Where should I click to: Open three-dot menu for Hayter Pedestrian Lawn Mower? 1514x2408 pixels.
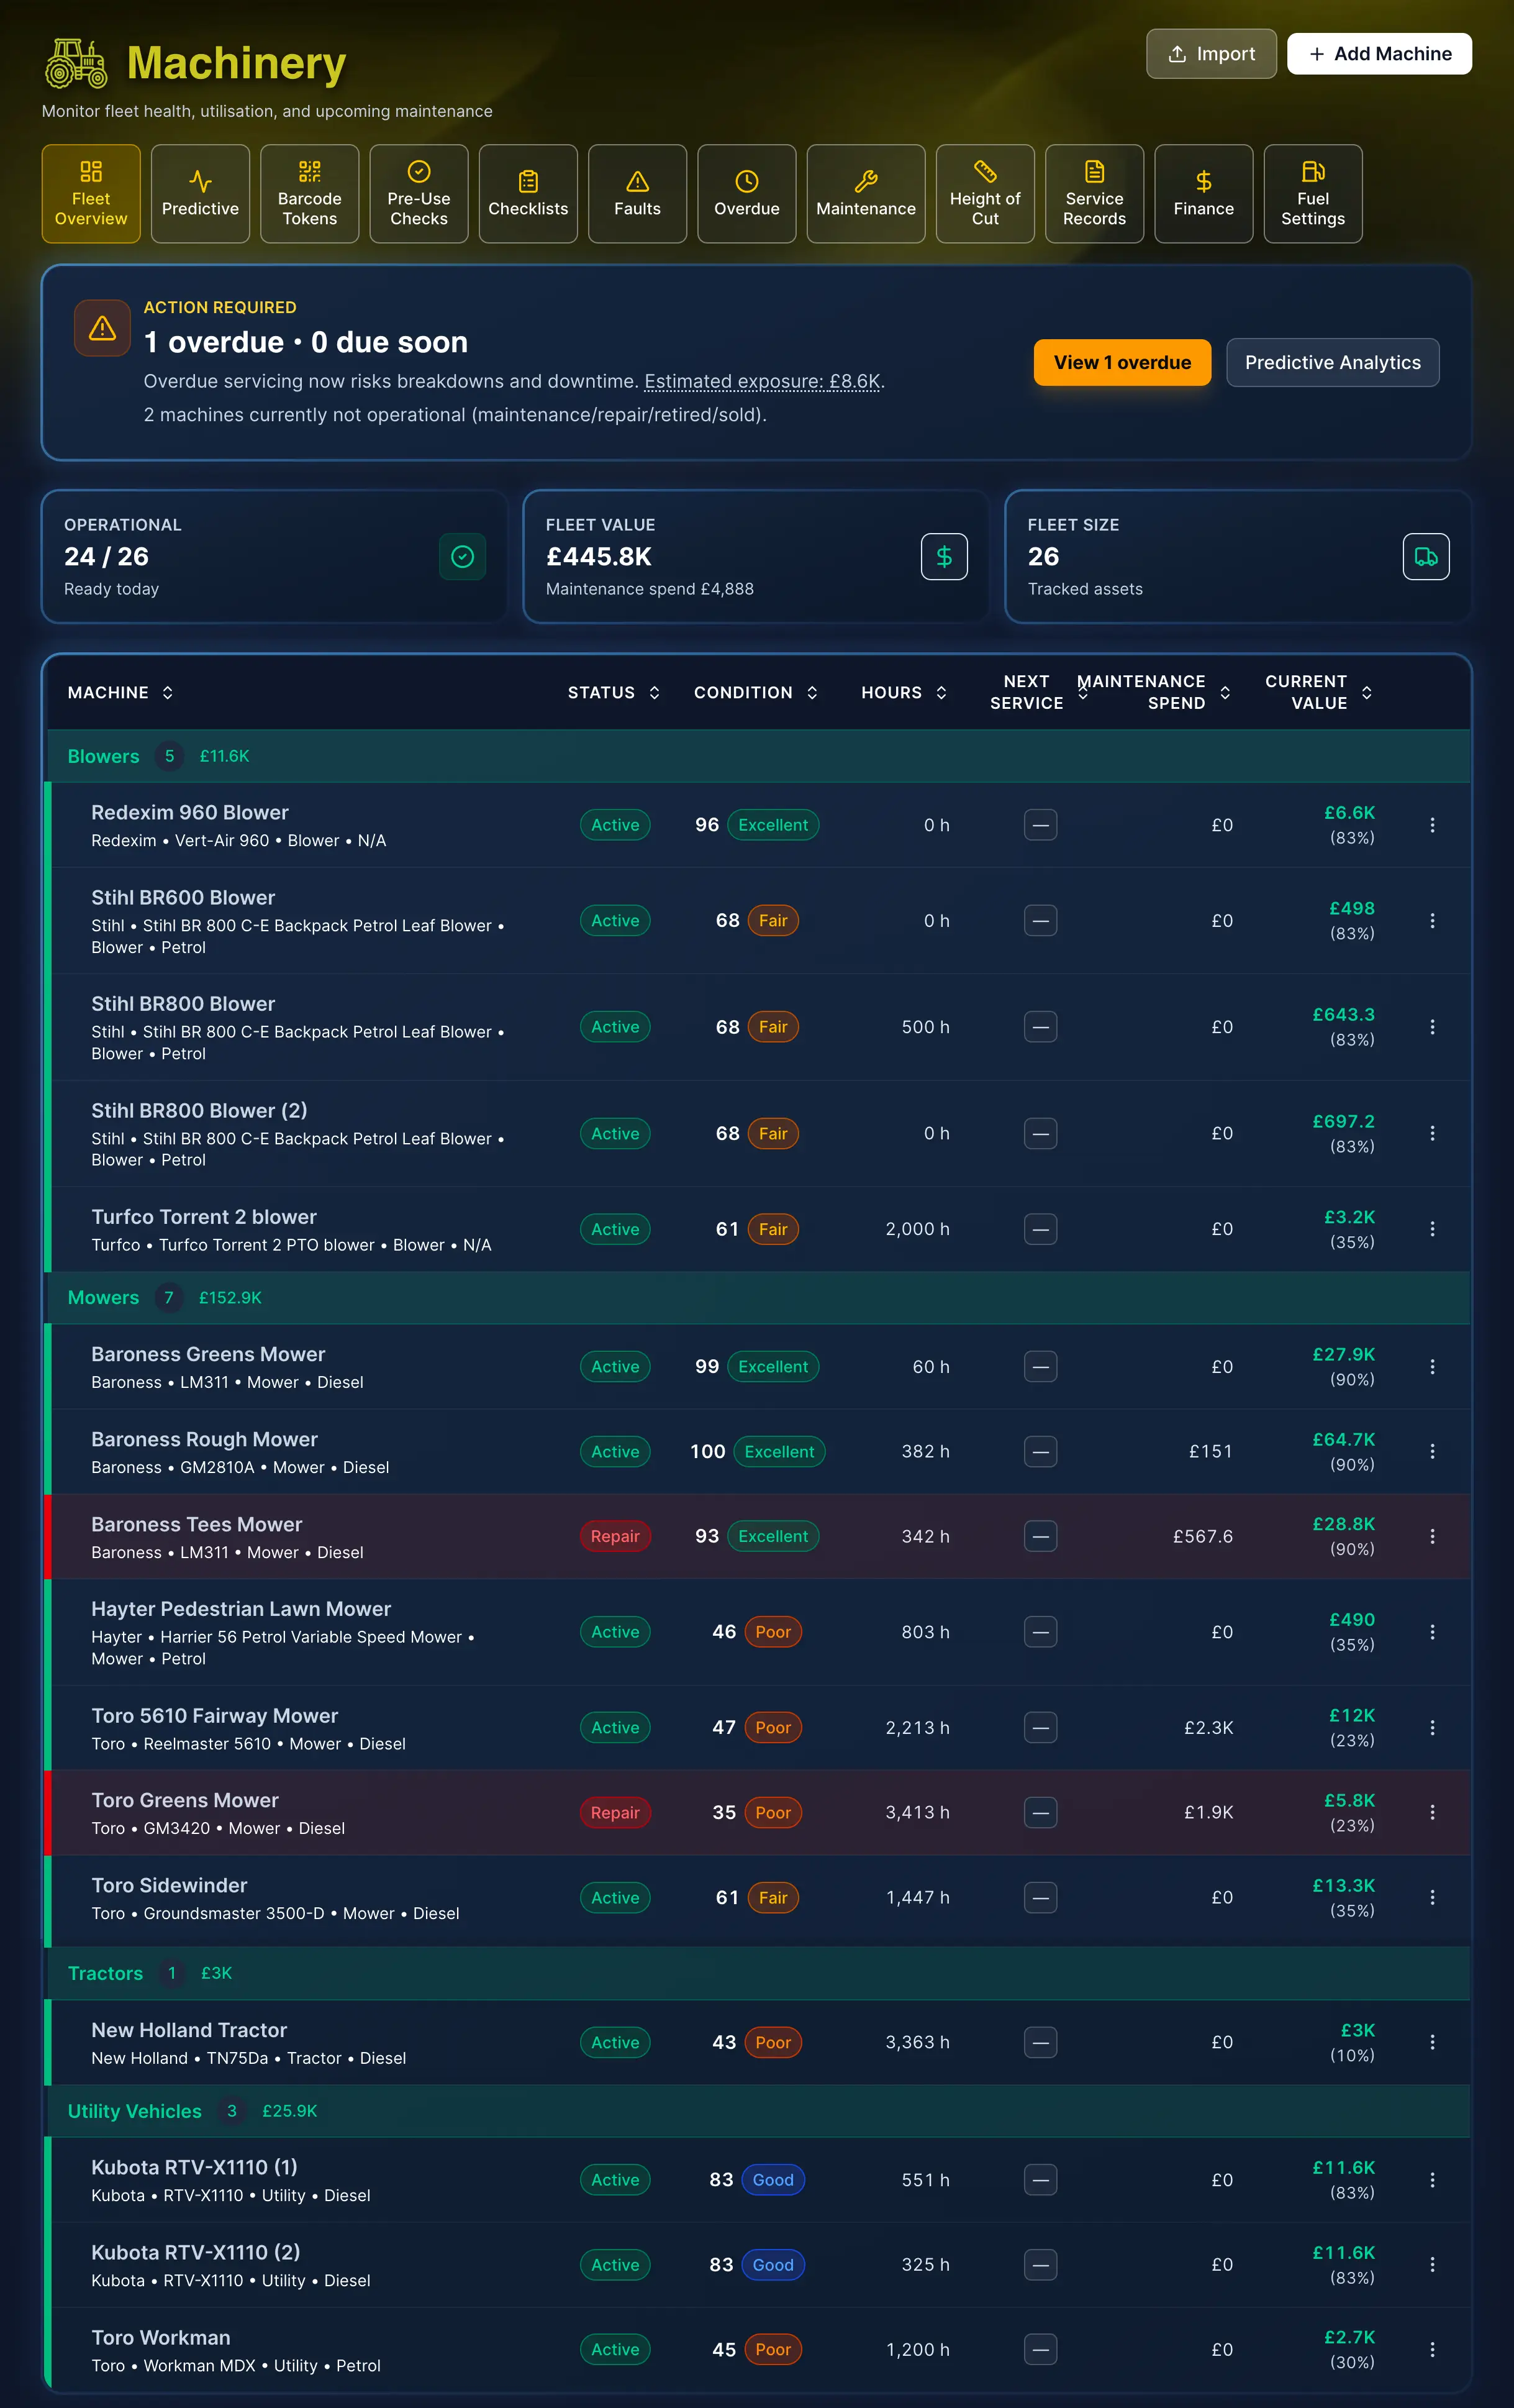pyautogui.click(x=1432, y=1632)
